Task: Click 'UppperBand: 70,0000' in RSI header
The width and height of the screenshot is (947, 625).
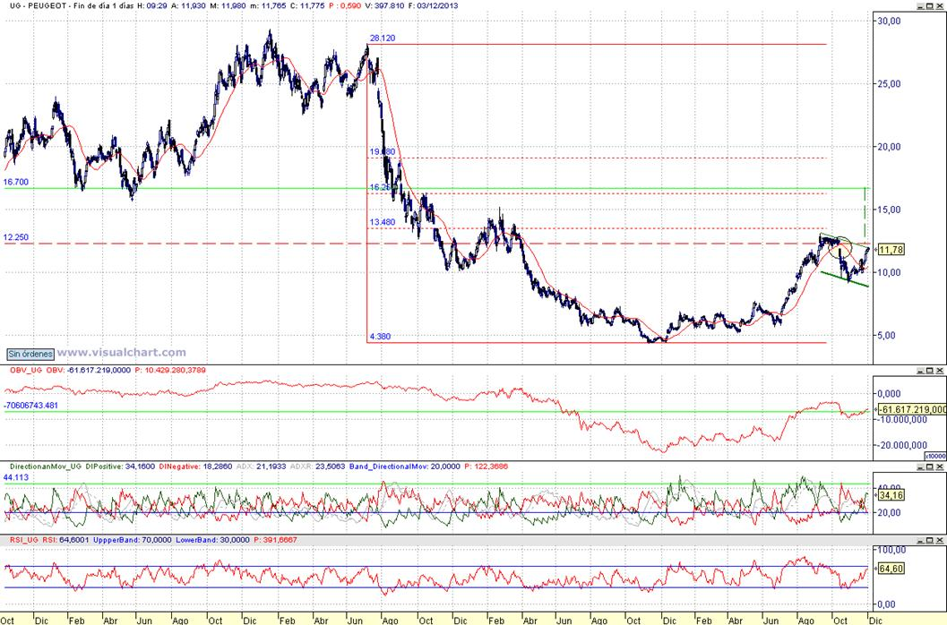Action: (133, 540)
